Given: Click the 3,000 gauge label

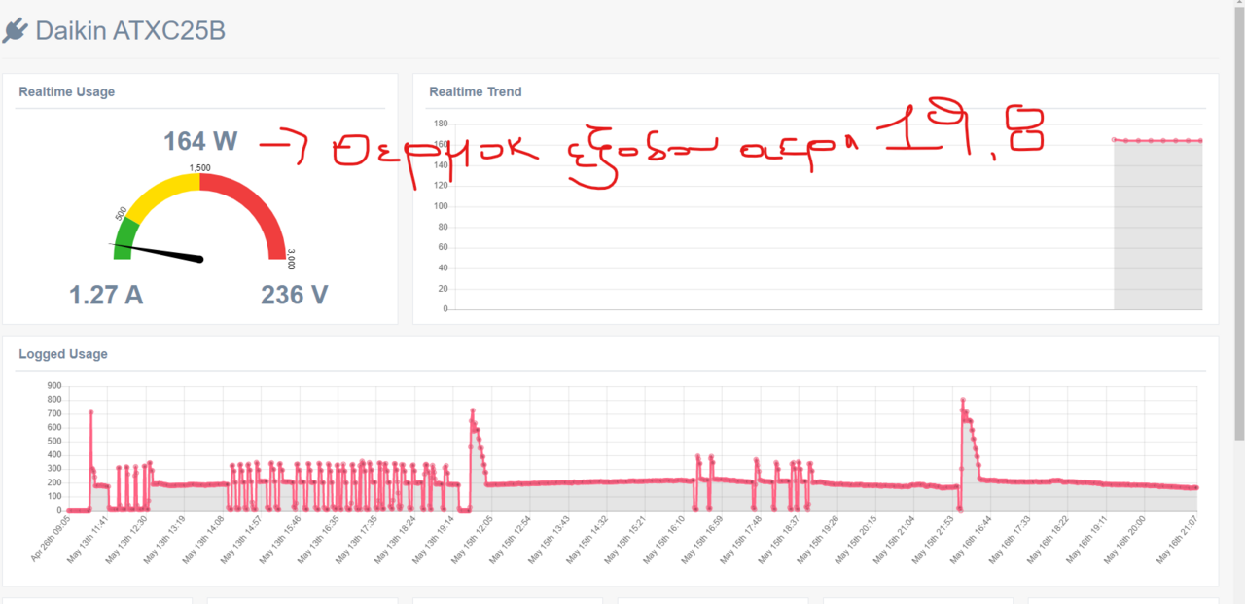Looking at the screenshot, I should (291, 259).
